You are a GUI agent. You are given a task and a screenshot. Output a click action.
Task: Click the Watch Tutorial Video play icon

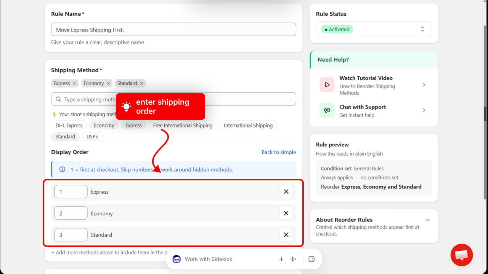click(x=327, y=85)
